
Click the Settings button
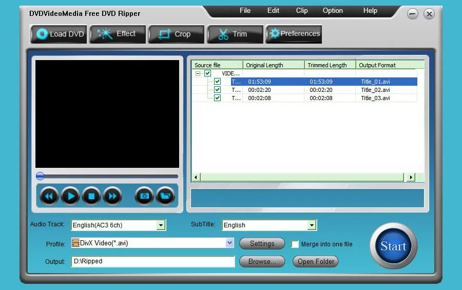pos(262,243)
